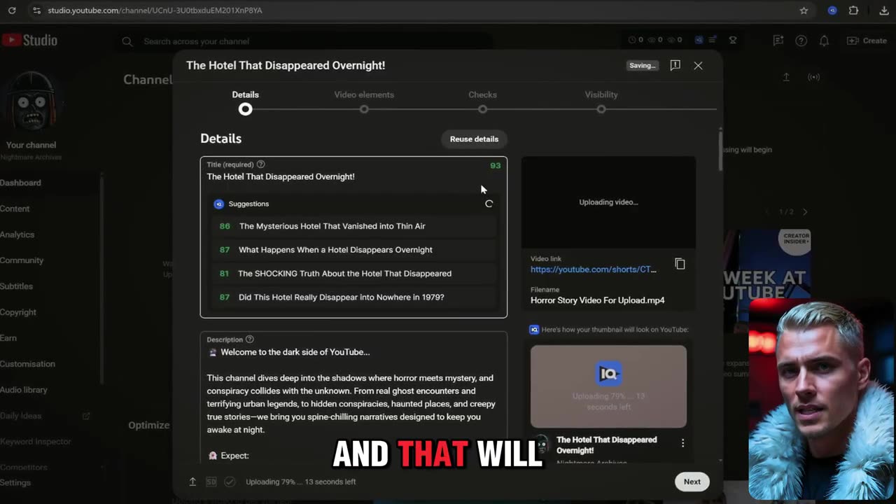
Task: Go to next dashboard card with chevron
Action: click(x=805, y=211)
